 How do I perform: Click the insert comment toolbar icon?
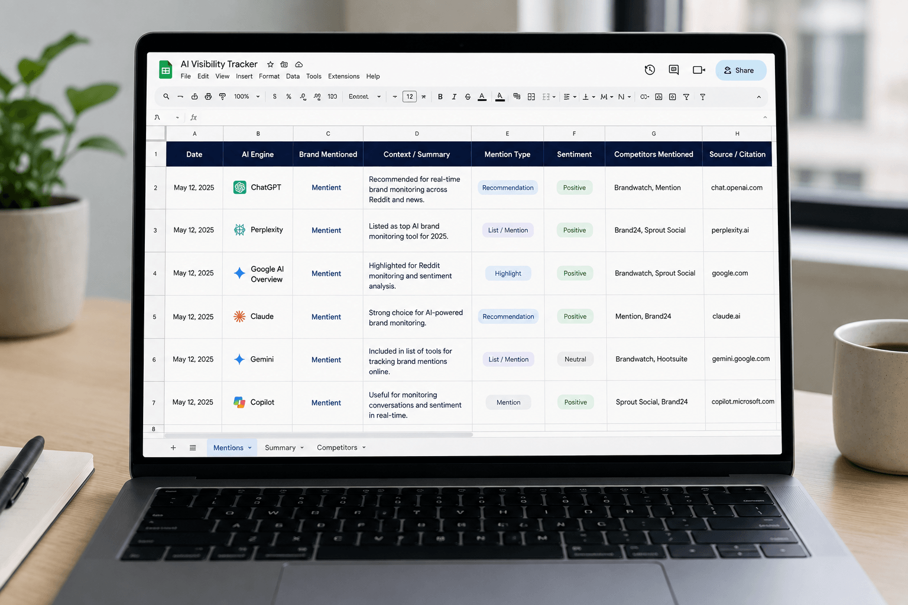point(659,96)
